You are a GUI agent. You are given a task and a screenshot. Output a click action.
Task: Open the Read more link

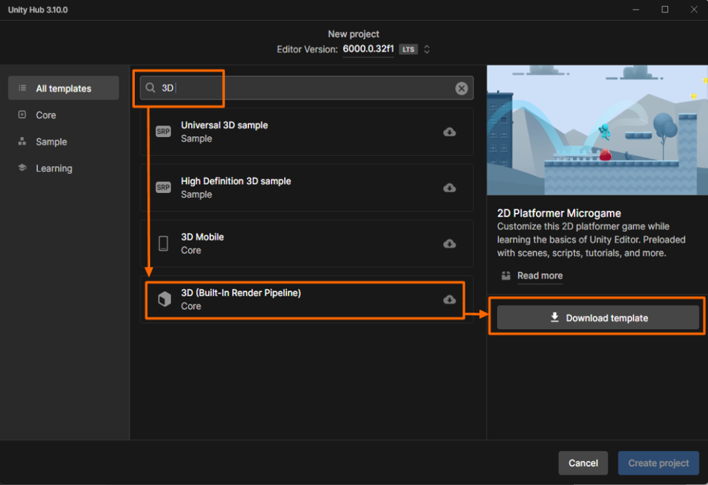point(539,275)
